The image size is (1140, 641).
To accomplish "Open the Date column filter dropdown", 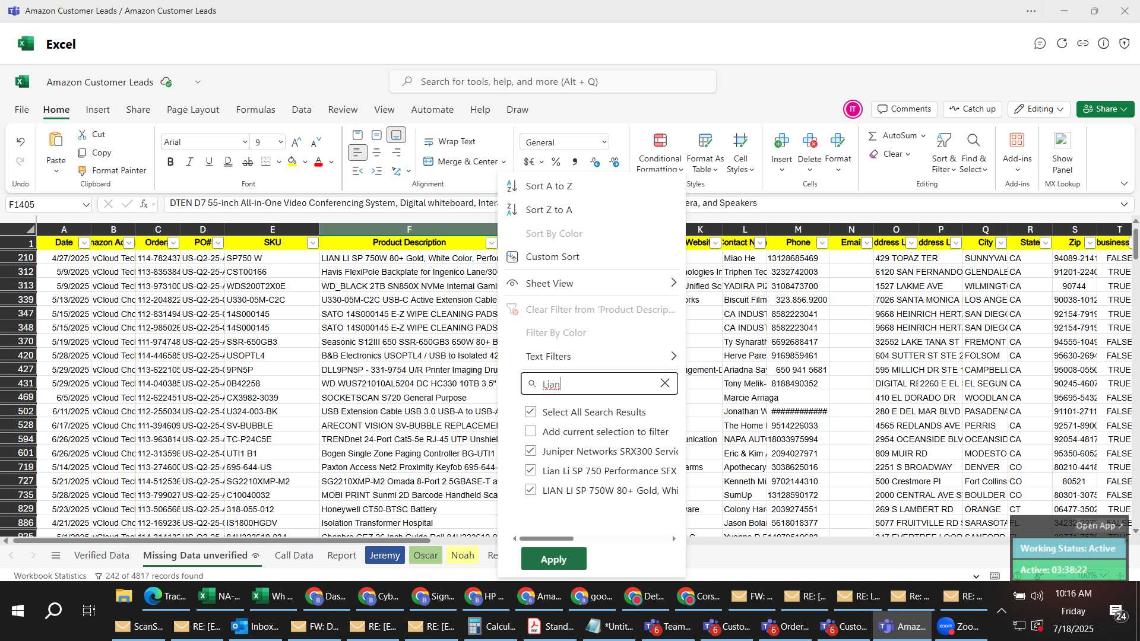I will point(84,243).
